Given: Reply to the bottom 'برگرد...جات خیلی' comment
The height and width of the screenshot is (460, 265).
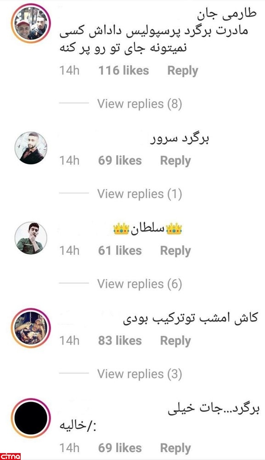Looking at the screenshot, I should (x=175, y=448).
